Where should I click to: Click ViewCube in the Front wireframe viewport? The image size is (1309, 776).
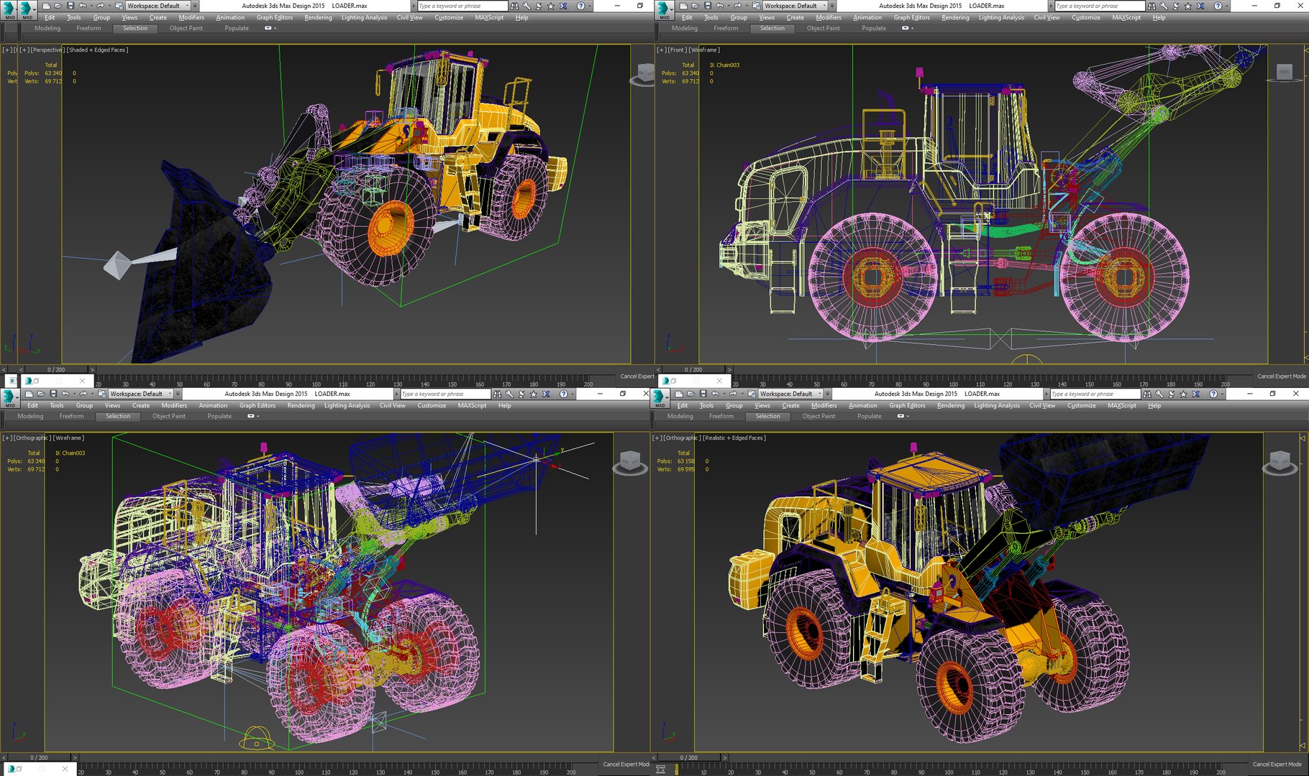1285,71
